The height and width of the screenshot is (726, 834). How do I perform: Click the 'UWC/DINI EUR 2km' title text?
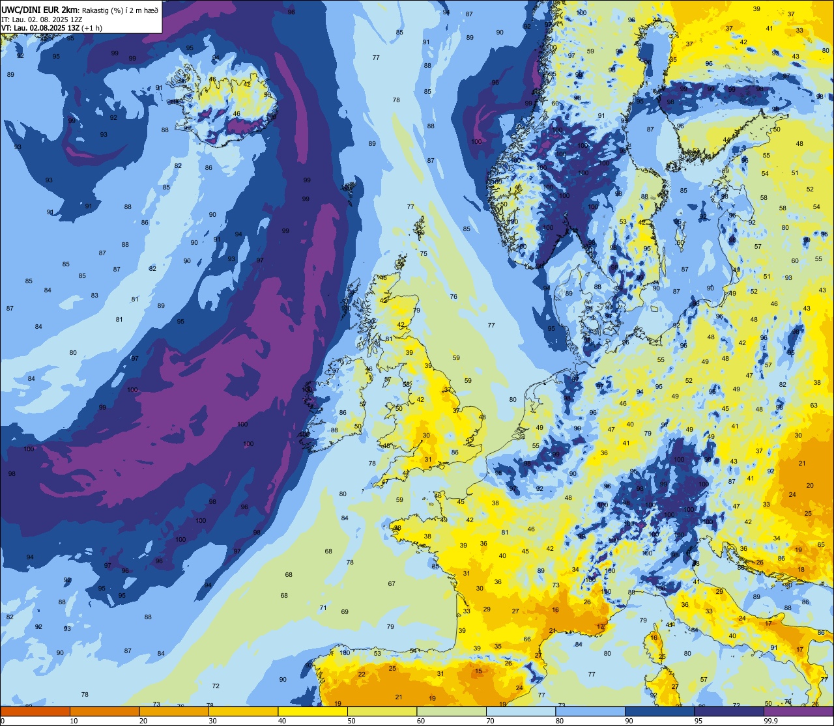click(x=40, y=10)
